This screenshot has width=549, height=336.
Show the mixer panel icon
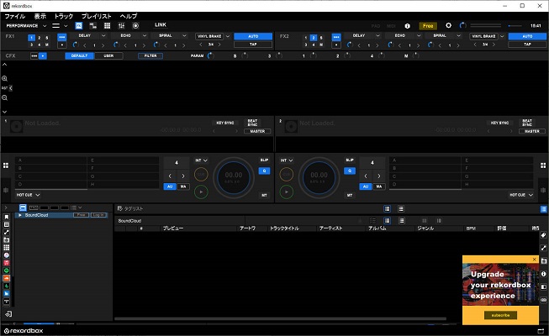coord(121,25)
